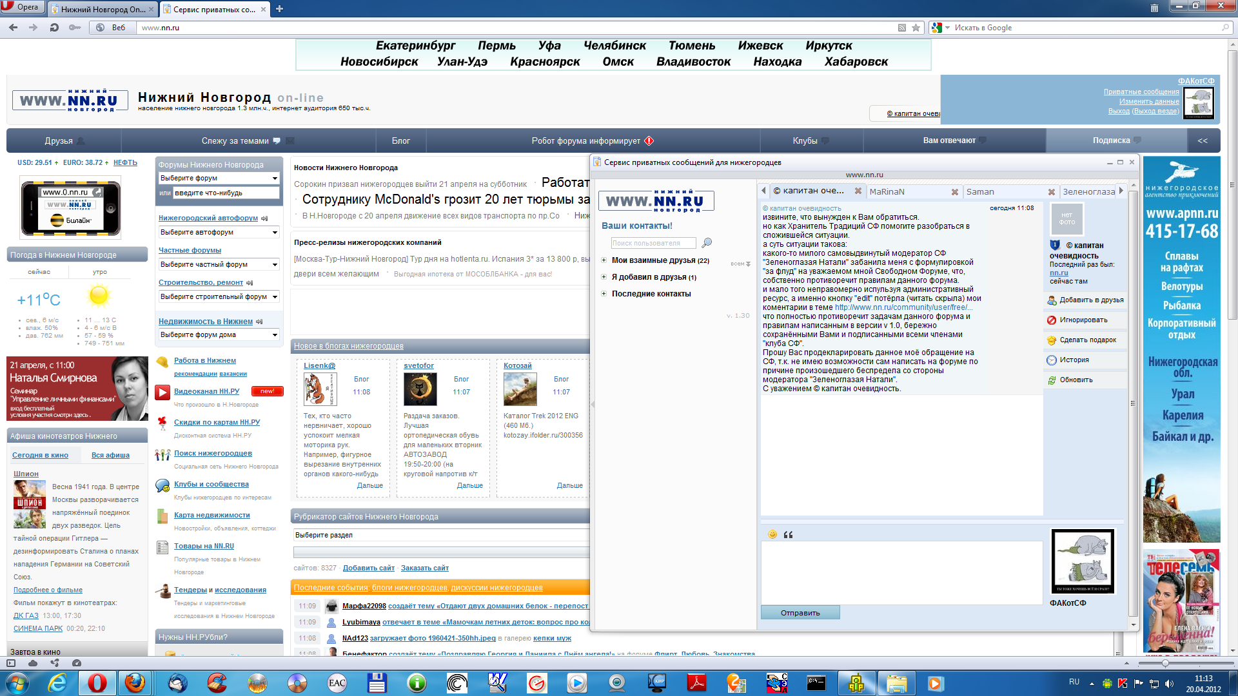Insert a smiley via emoticon icon

tap(772, 534)
